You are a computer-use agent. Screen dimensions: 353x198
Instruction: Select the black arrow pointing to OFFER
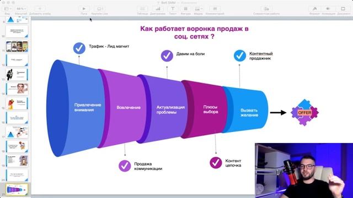pos(278,112)
